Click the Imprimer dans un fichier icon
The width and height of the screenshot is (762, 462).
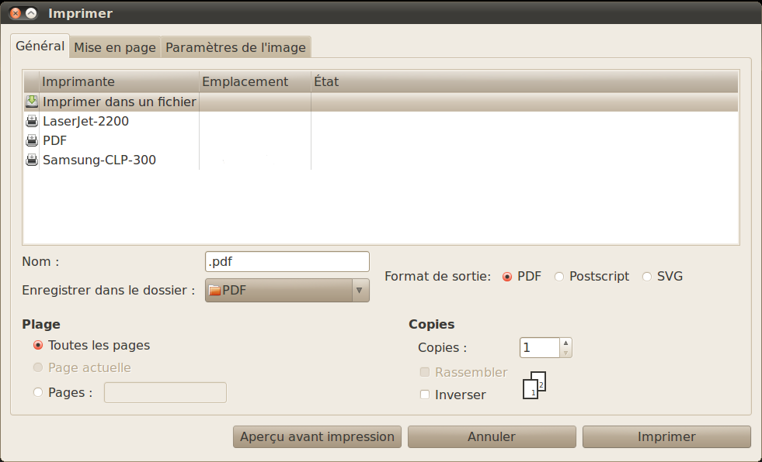click(32, 102)
